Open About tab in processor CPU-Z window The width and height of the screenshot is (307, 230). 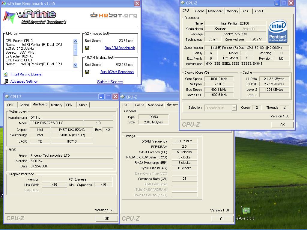259,11
